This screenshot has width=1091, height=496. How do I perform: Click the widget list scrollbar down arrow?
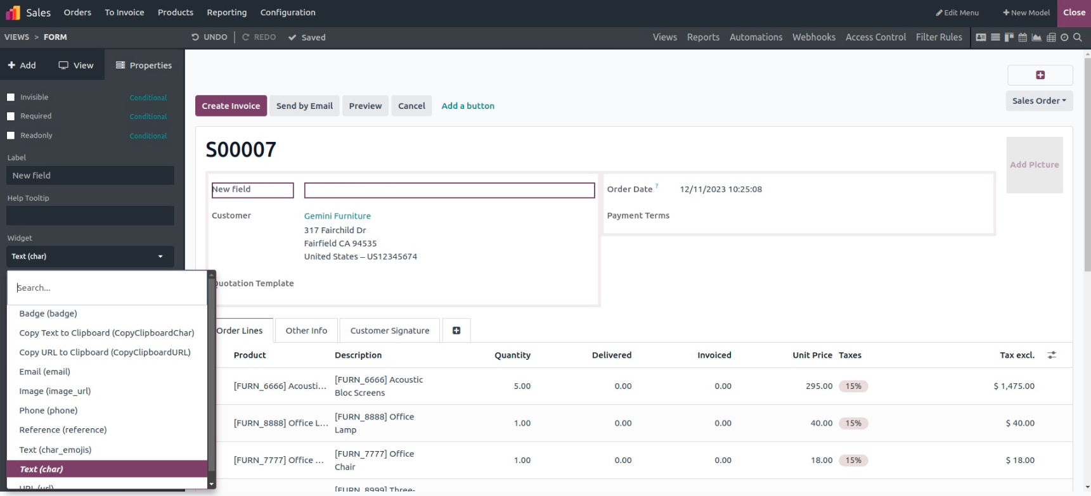211,485
